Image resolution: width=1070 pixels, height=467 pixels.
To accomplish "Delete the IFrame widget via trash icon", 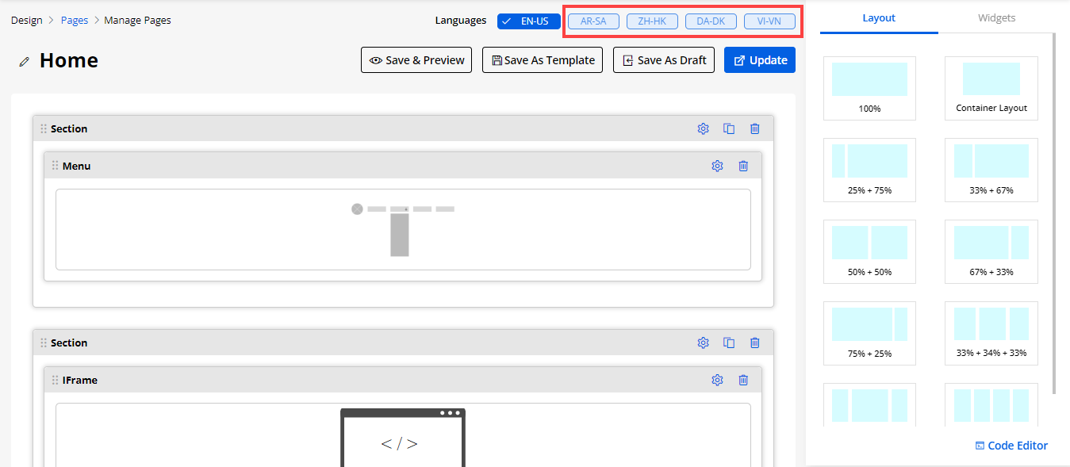I will click(x=743, y=380).
